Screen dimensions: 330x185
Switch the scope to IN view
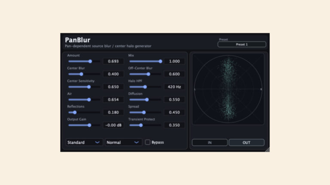coord(210,143)
